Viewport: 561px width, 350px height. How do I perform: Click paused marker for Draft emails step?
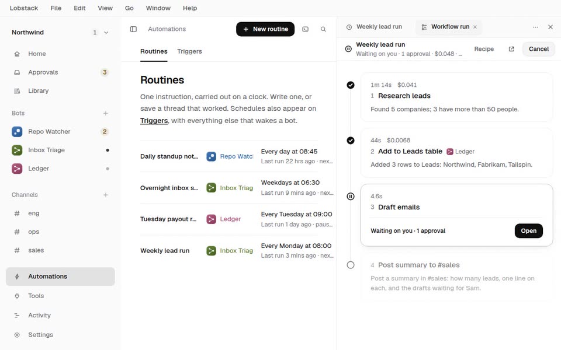click(x=351, y=197)
